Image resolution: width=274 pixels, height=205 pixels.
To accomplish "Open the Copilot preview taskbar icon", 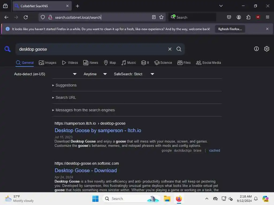I will pyautogui.click(x=265, y=199).
